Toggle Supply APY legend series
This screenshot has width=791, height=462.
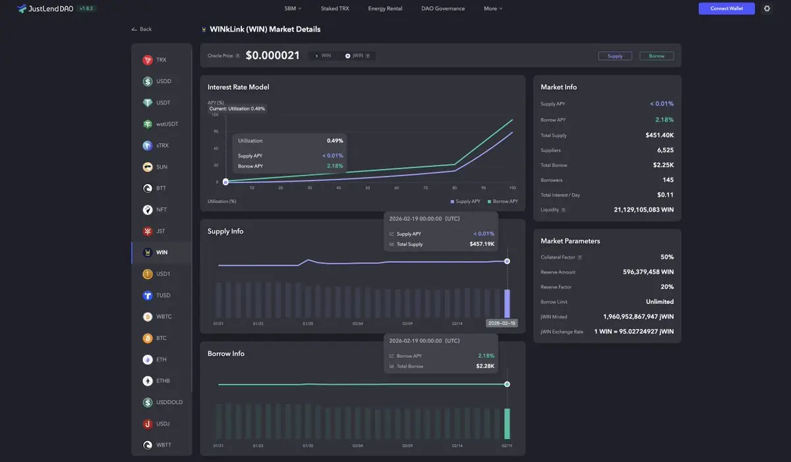click(465, 201)
